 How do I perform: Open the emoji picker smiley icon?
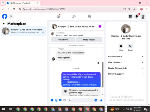96,100
